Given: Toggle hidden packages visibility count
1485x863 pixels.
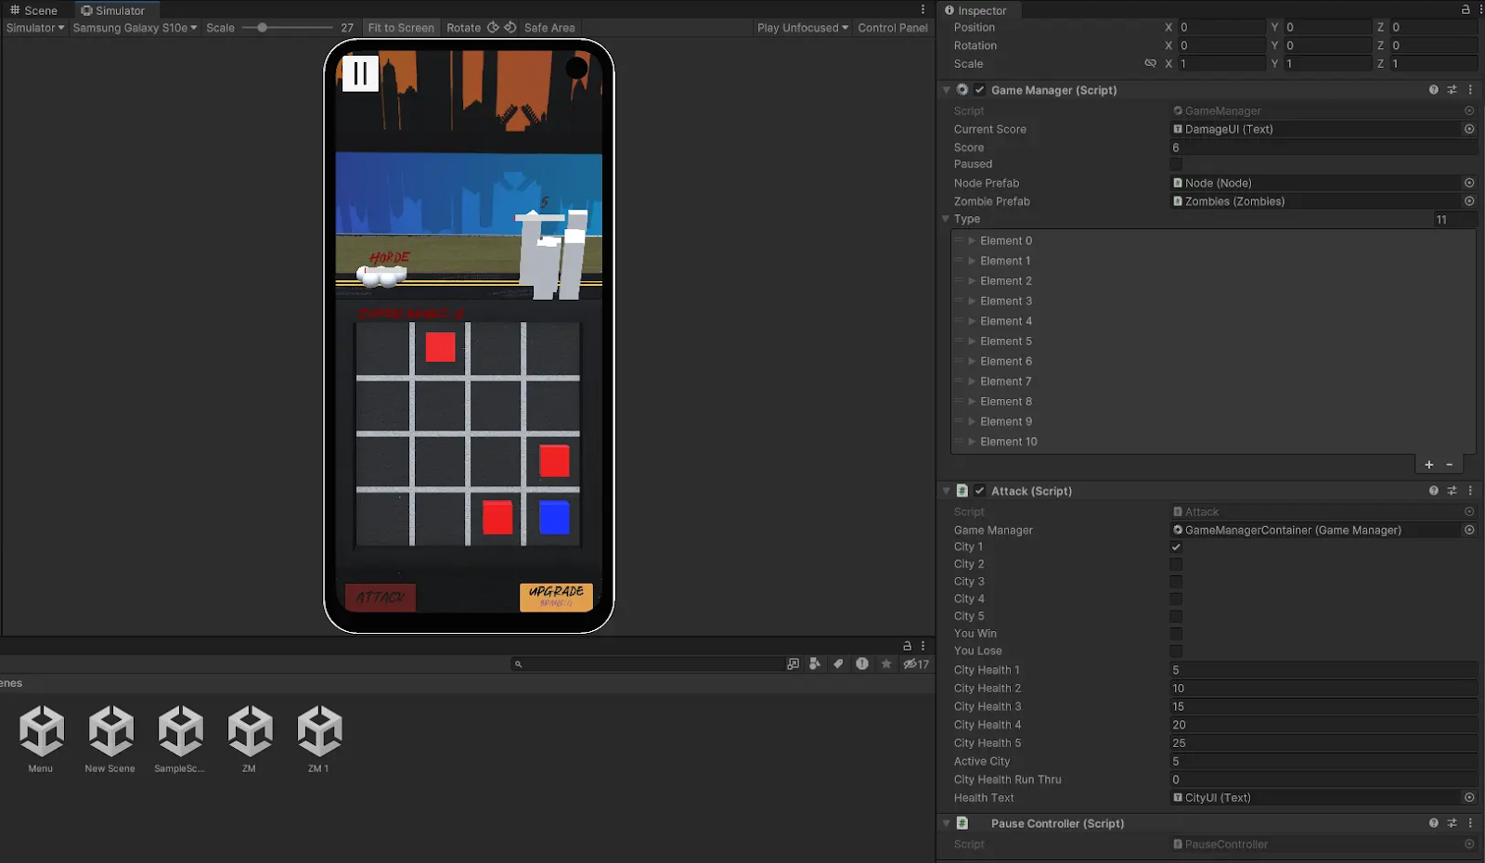Looking at the screenshot, I should tap(916, 663).
